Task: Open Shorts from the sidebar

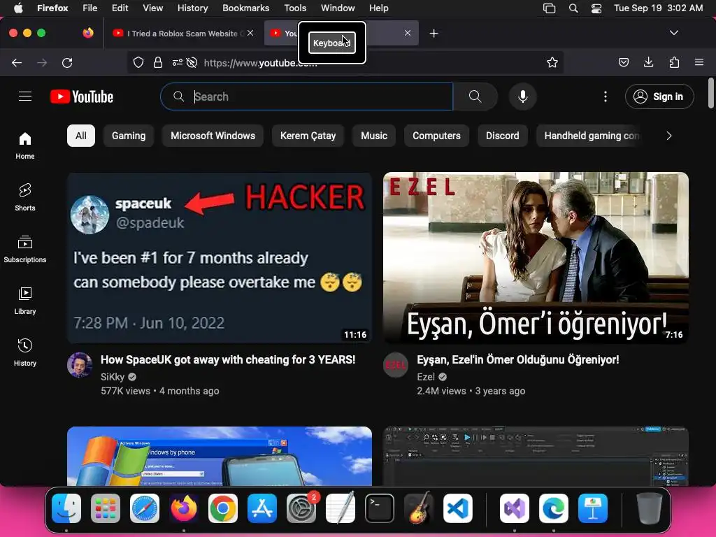Action: click(25, 197)
